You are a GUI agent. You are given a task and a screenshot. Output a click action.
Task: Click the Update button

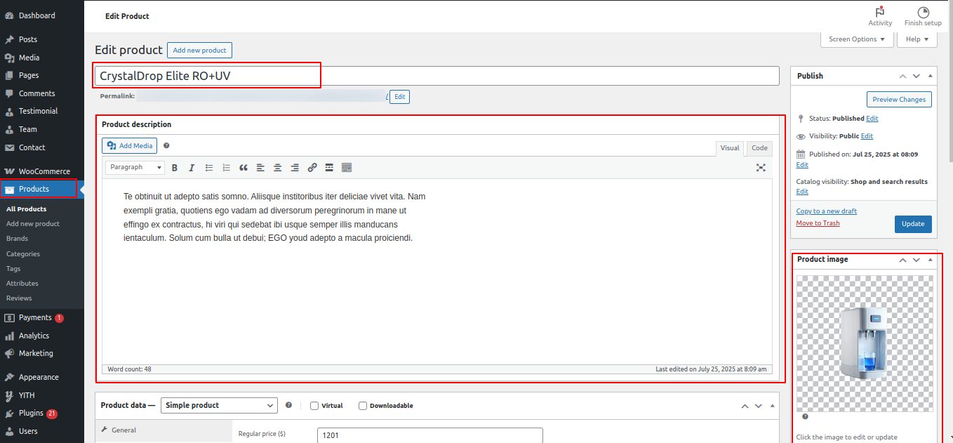[x=913, y=224]
